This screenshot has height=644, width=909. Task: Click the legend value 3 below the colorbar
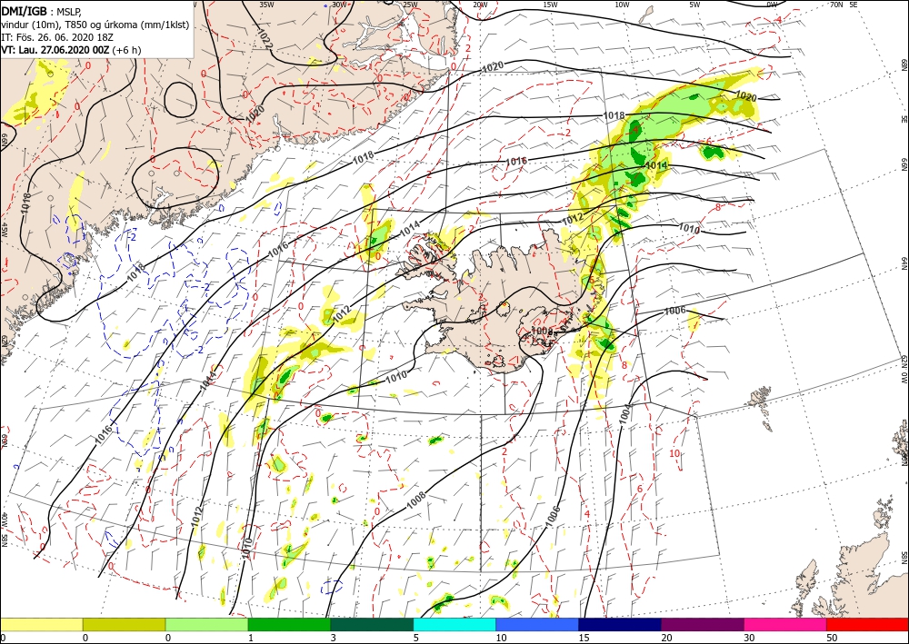pyautogui.click(x=334, y=639)
